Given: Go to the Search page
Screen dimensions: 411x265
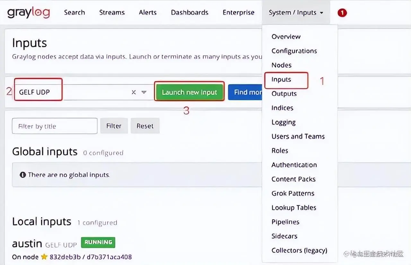Looking at the screenshot, I should coord(74,13).
